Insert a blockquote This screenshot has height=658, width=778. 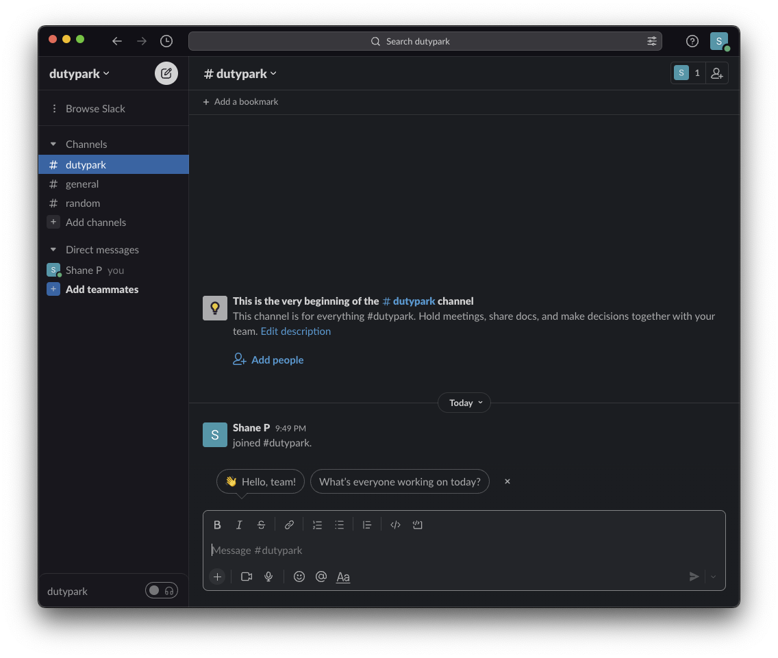[x=367, y=525]
